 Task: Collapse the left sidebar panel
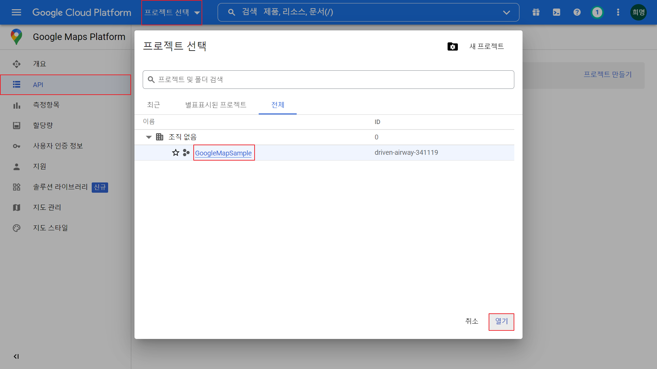[x=16, y=356]
